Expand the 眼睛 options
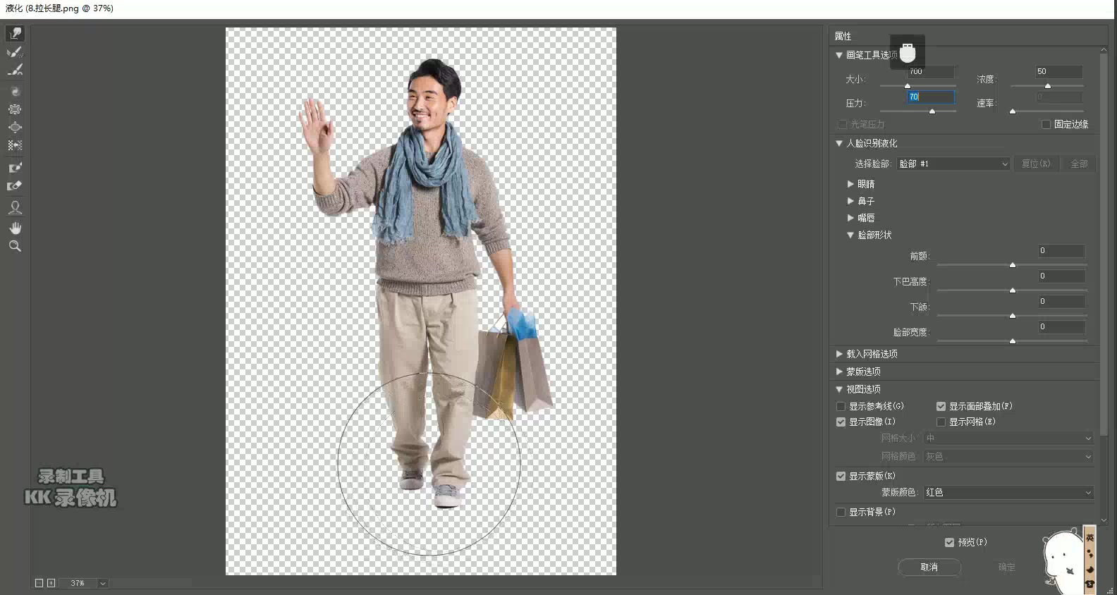The height and width of the screenshot is (595, 1117). [x=850, y=184]
